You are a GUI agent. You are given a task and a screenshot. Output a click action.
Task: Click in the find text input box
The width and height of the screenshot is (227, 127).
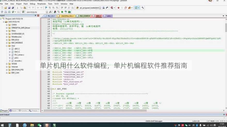89,8
